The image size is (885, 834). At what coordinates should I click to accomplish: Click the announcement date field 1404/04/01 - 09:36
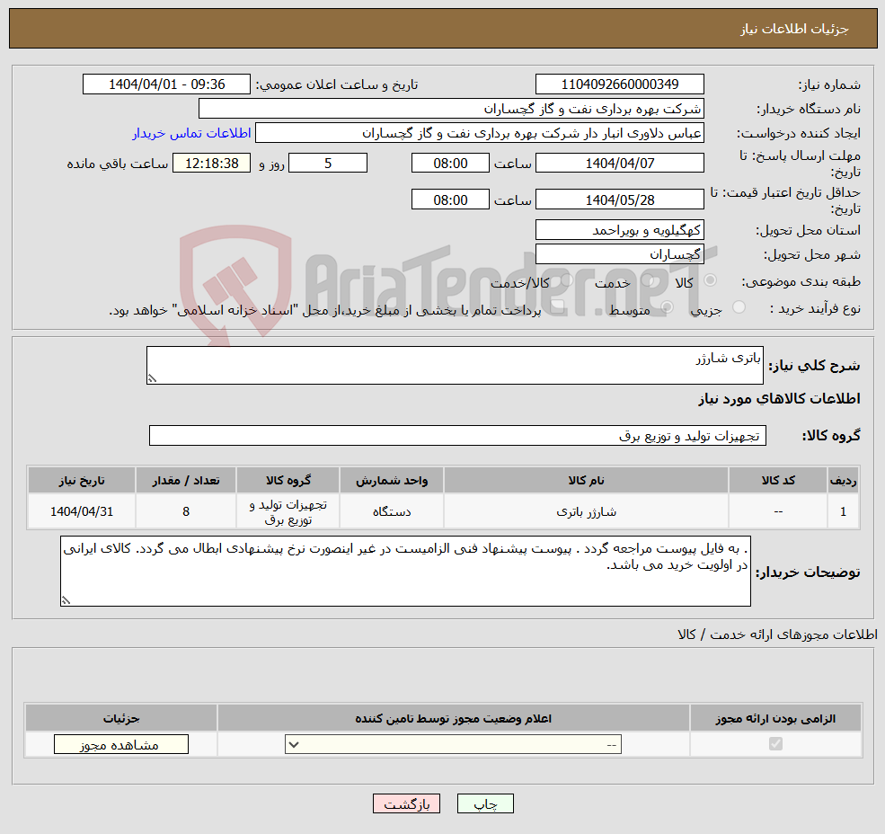tap(166, 84)
